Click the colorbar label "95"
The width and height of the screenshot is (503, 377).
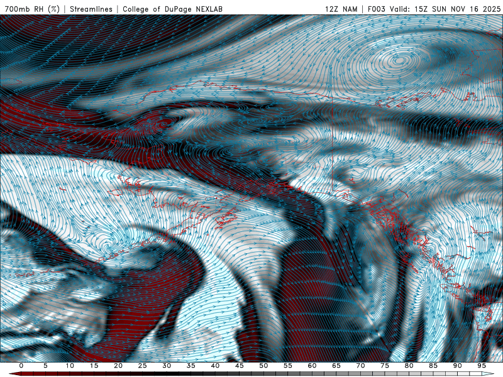pos(482,366)
